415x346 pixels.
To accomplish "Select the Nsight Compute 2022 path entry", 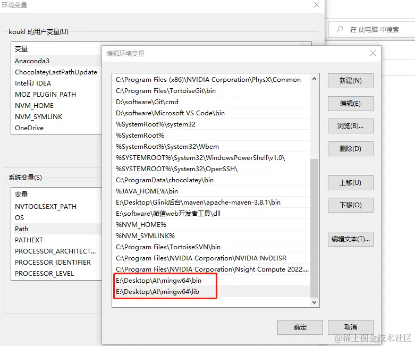I will [x=211, y=269].
